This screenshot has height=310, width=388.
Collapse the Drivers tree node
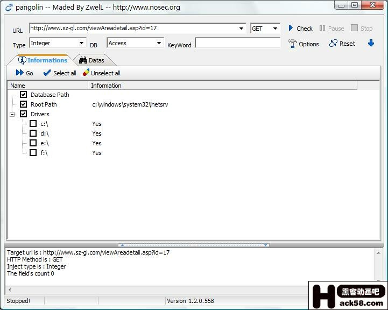tap(12, 114)
